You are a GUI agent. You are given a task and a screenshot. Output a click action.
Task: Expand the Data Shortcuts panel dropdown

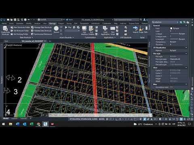[26, 37]
